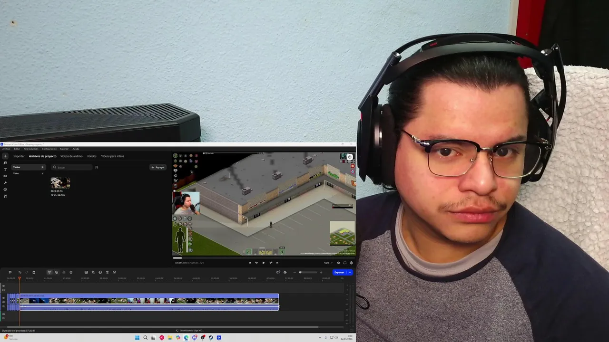Click the round icon beside zoom minus

(285, 272)
